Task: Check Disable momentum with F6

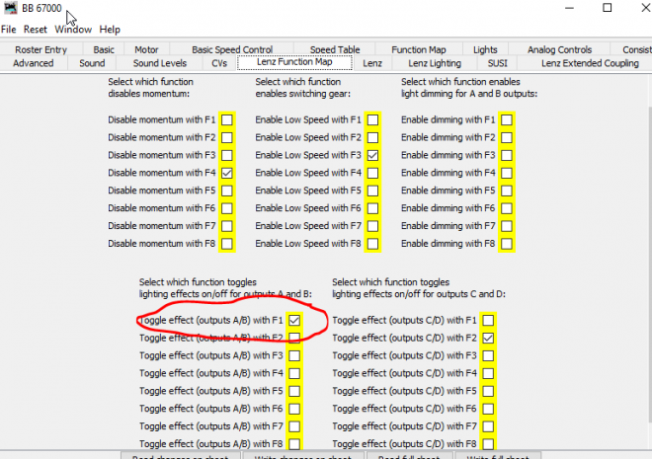Action: click(227, 208)
